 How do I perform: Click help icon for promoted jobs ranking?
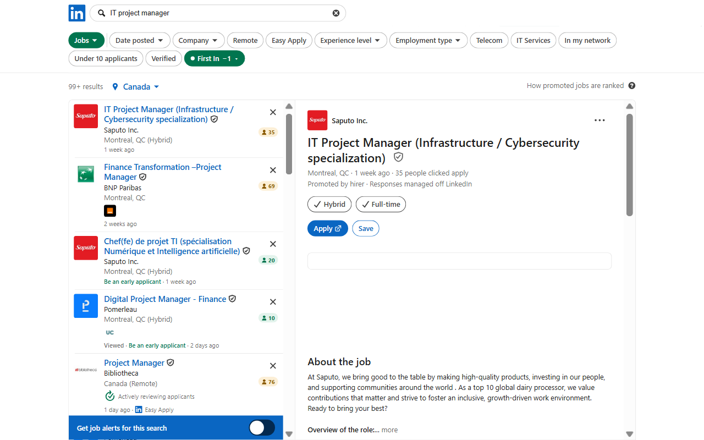tap(632, 86)
